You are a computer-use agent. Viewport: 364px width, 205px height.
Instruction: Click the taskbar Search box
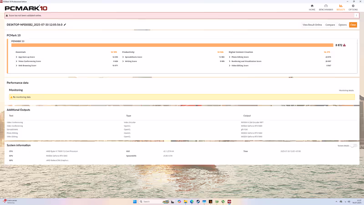coord(150,201)
